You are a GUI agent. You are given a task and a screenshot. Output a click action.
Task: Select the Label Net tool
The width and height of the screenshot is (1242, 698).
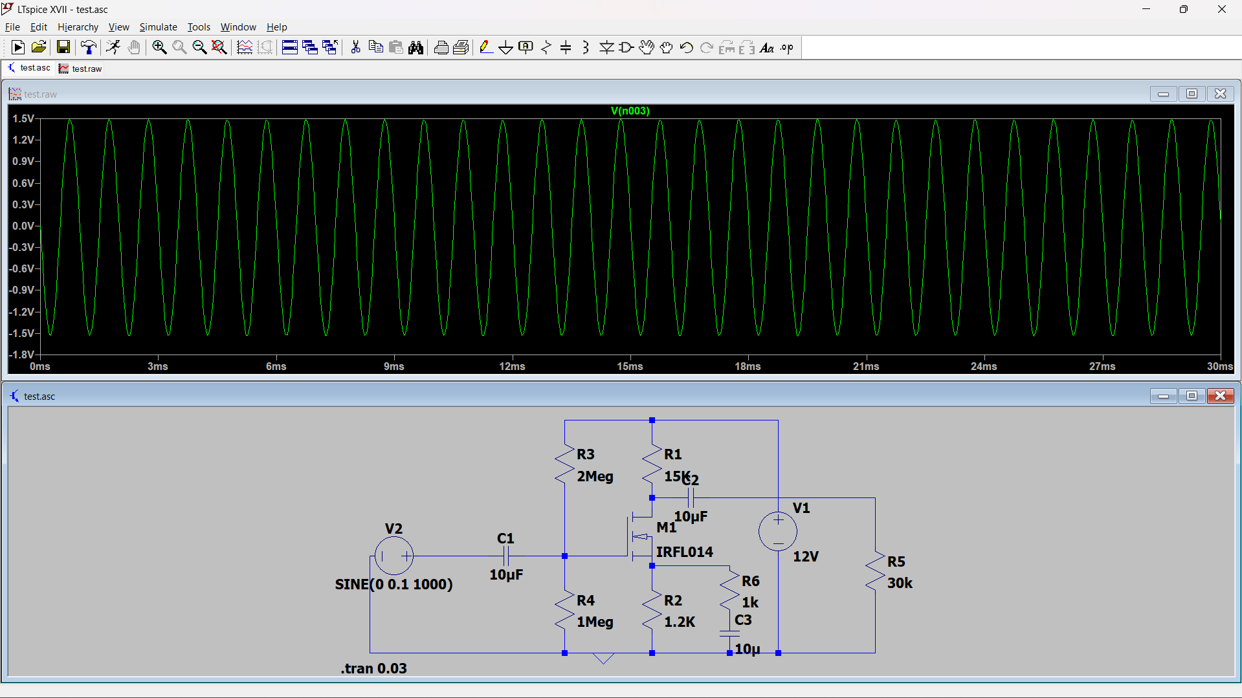[526, 47]
